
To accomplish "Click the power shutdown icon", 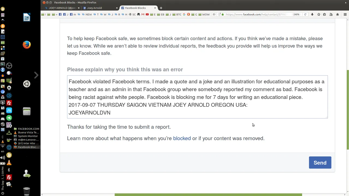I will pyautogui.click(x=3, y=193).
